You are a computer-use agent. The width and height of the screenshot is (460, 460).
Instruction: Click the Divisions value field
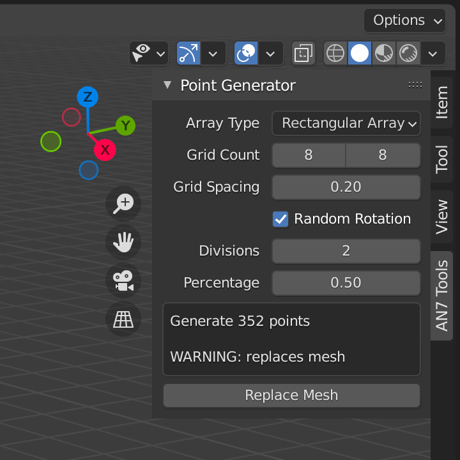(346, 251)
